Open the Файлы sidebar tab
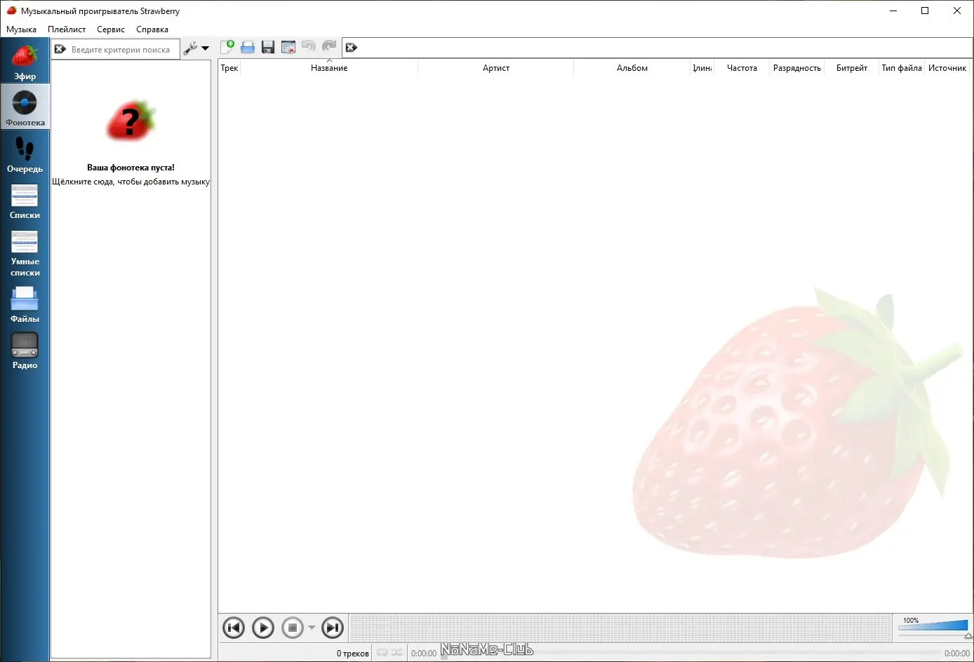The image size is (974, 662). 25,304
